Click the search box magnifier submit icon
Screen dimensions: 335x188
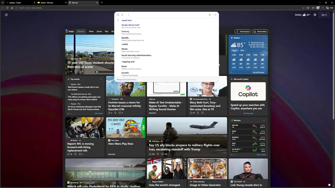tap(215, 15)
